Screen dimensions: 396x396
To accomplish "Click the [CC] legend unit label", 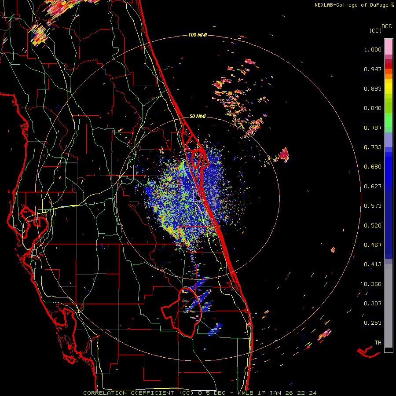I will (376, 30).
